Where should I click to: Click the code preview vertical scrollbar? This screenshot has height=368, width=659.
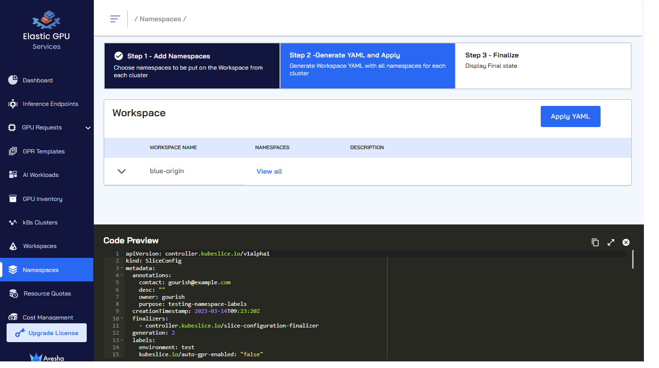click(633, 259)
